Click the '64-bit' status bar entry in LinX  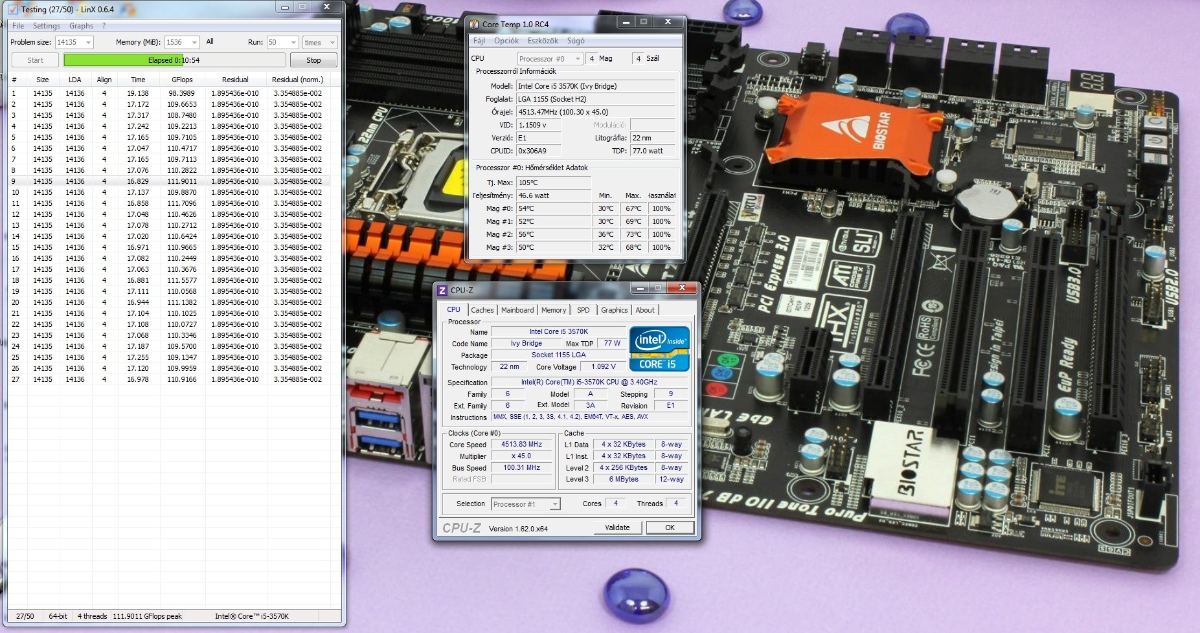[58, 616]
